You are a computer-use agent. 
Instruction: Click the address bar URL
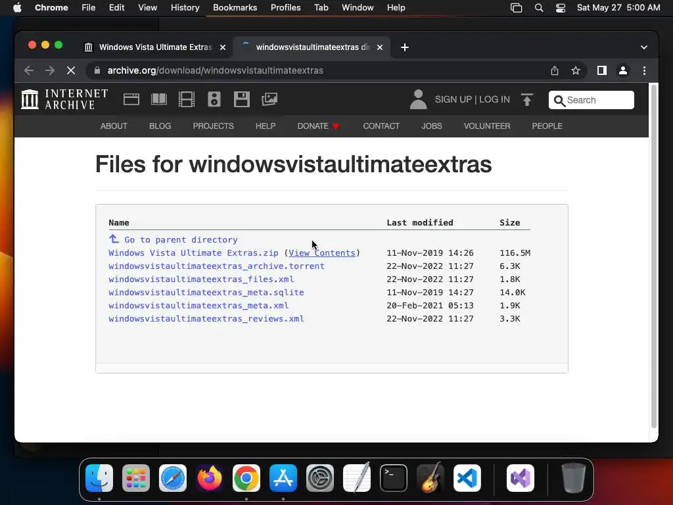tap(215, 70)
